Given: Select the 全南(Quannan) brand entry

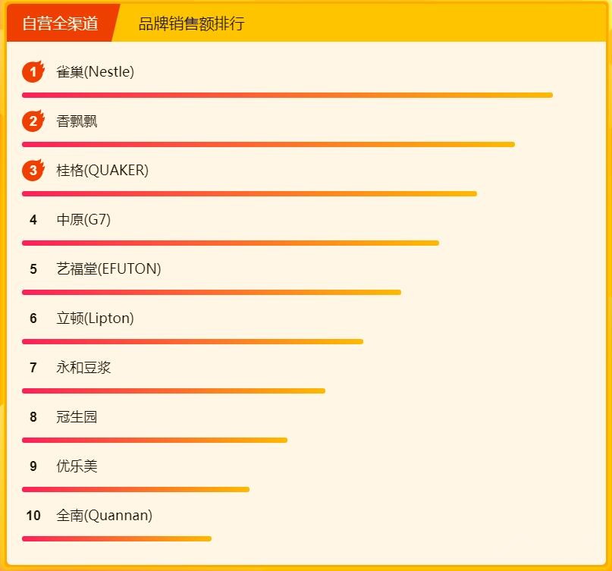Looking at the screenshot, I should click(x=104, y=516).
